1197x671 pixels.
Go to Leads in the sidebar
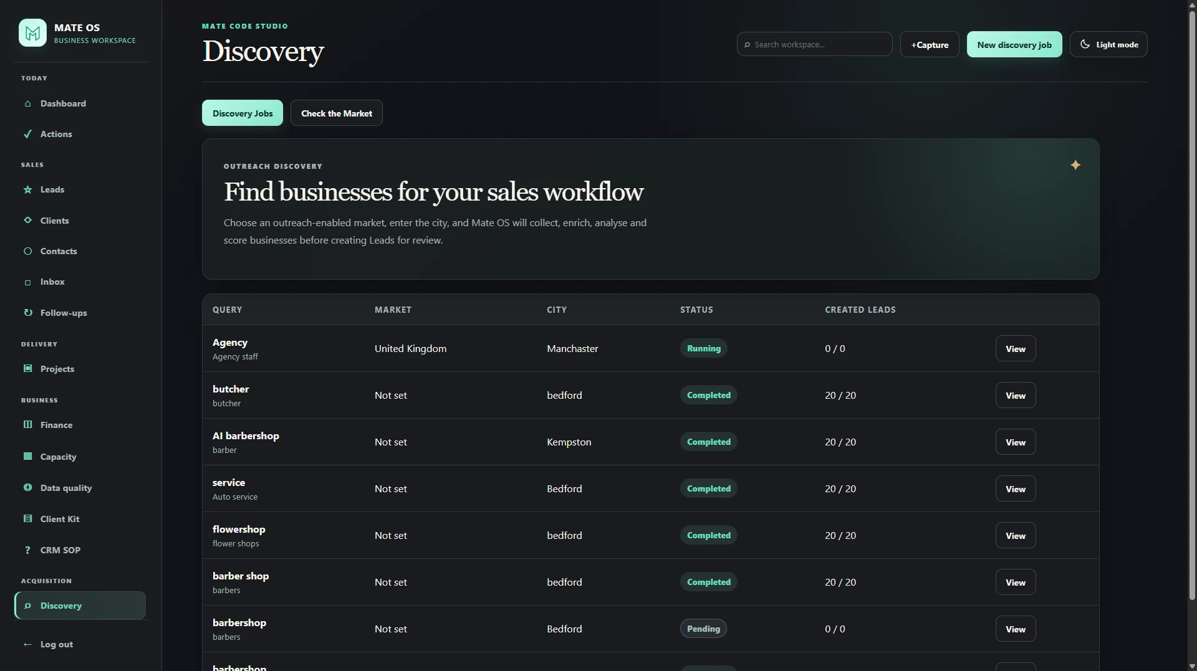coord(80,189)
